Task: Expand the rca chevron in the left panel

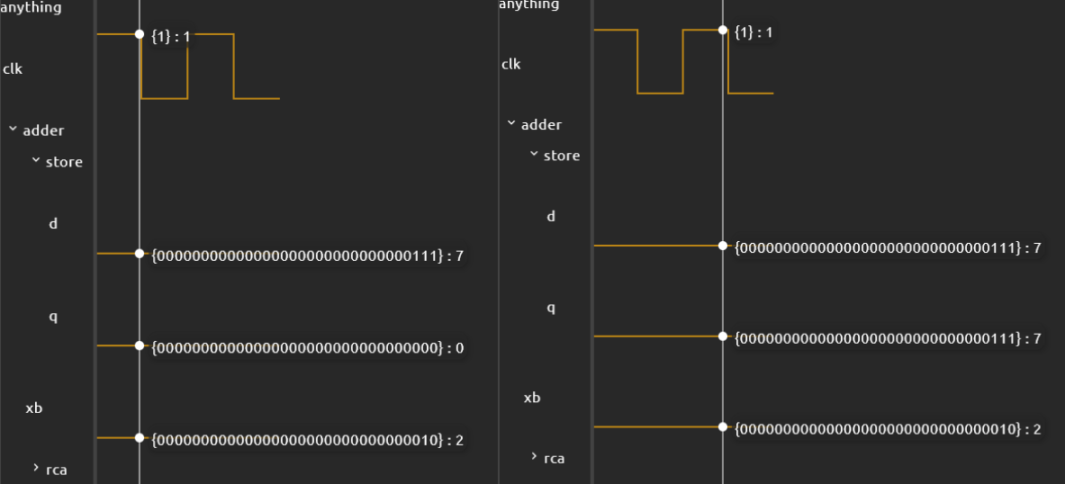Action: point(36,467)
